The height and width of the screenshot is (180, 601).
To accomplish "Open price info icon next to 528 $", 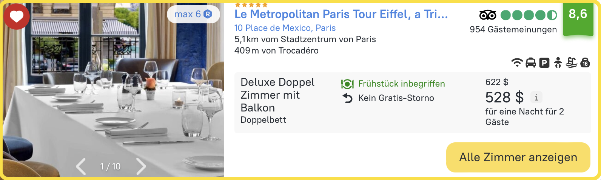I will coord(536,98).
